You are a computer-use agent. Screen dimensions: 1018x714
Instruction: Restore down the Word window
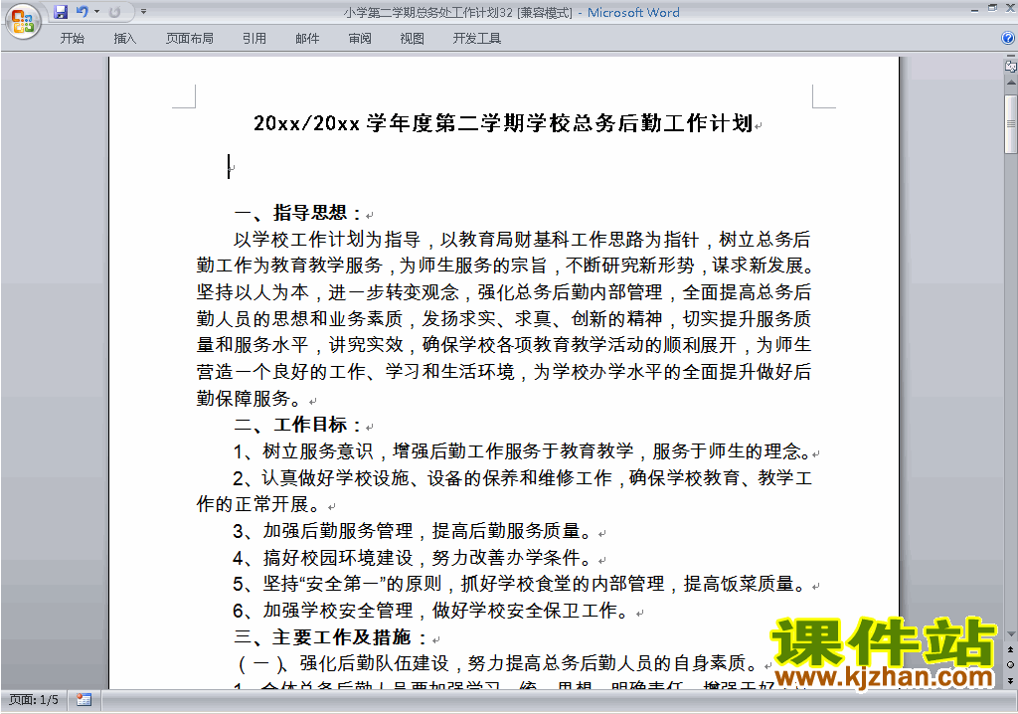coord(993,8)
